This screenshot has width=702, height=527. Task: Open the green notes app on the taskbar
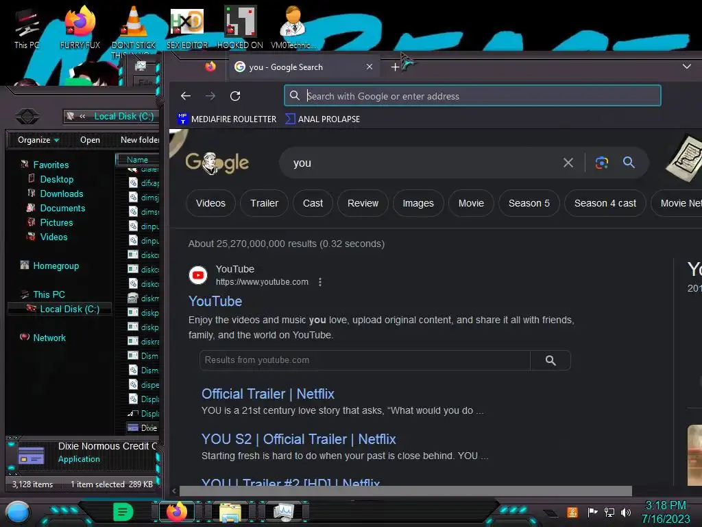[x=123, y=512]
